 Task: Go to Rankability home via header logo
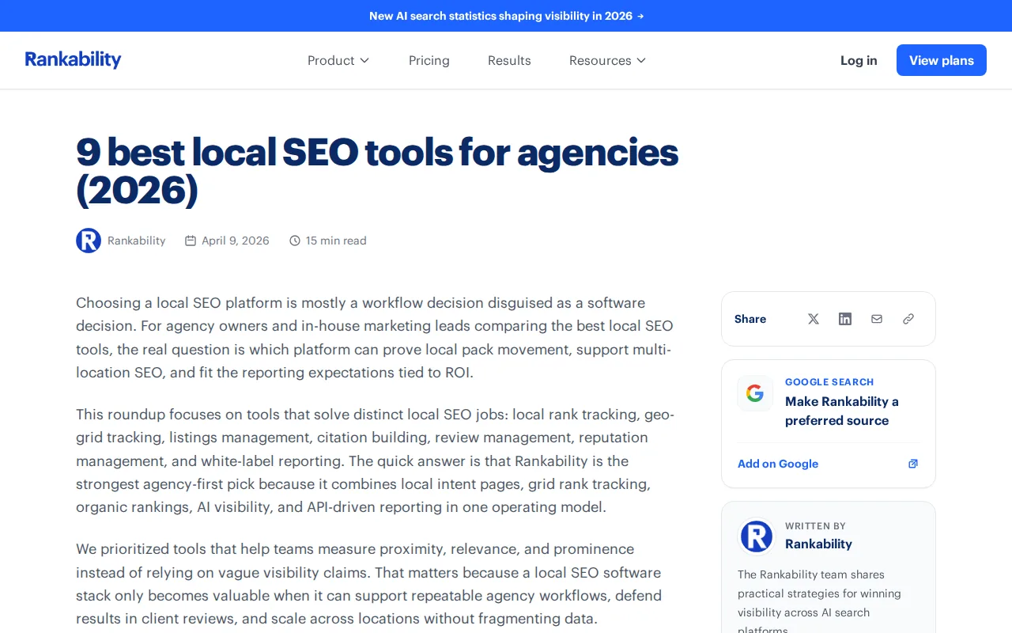pyautogui.click(x=73, y=60)
